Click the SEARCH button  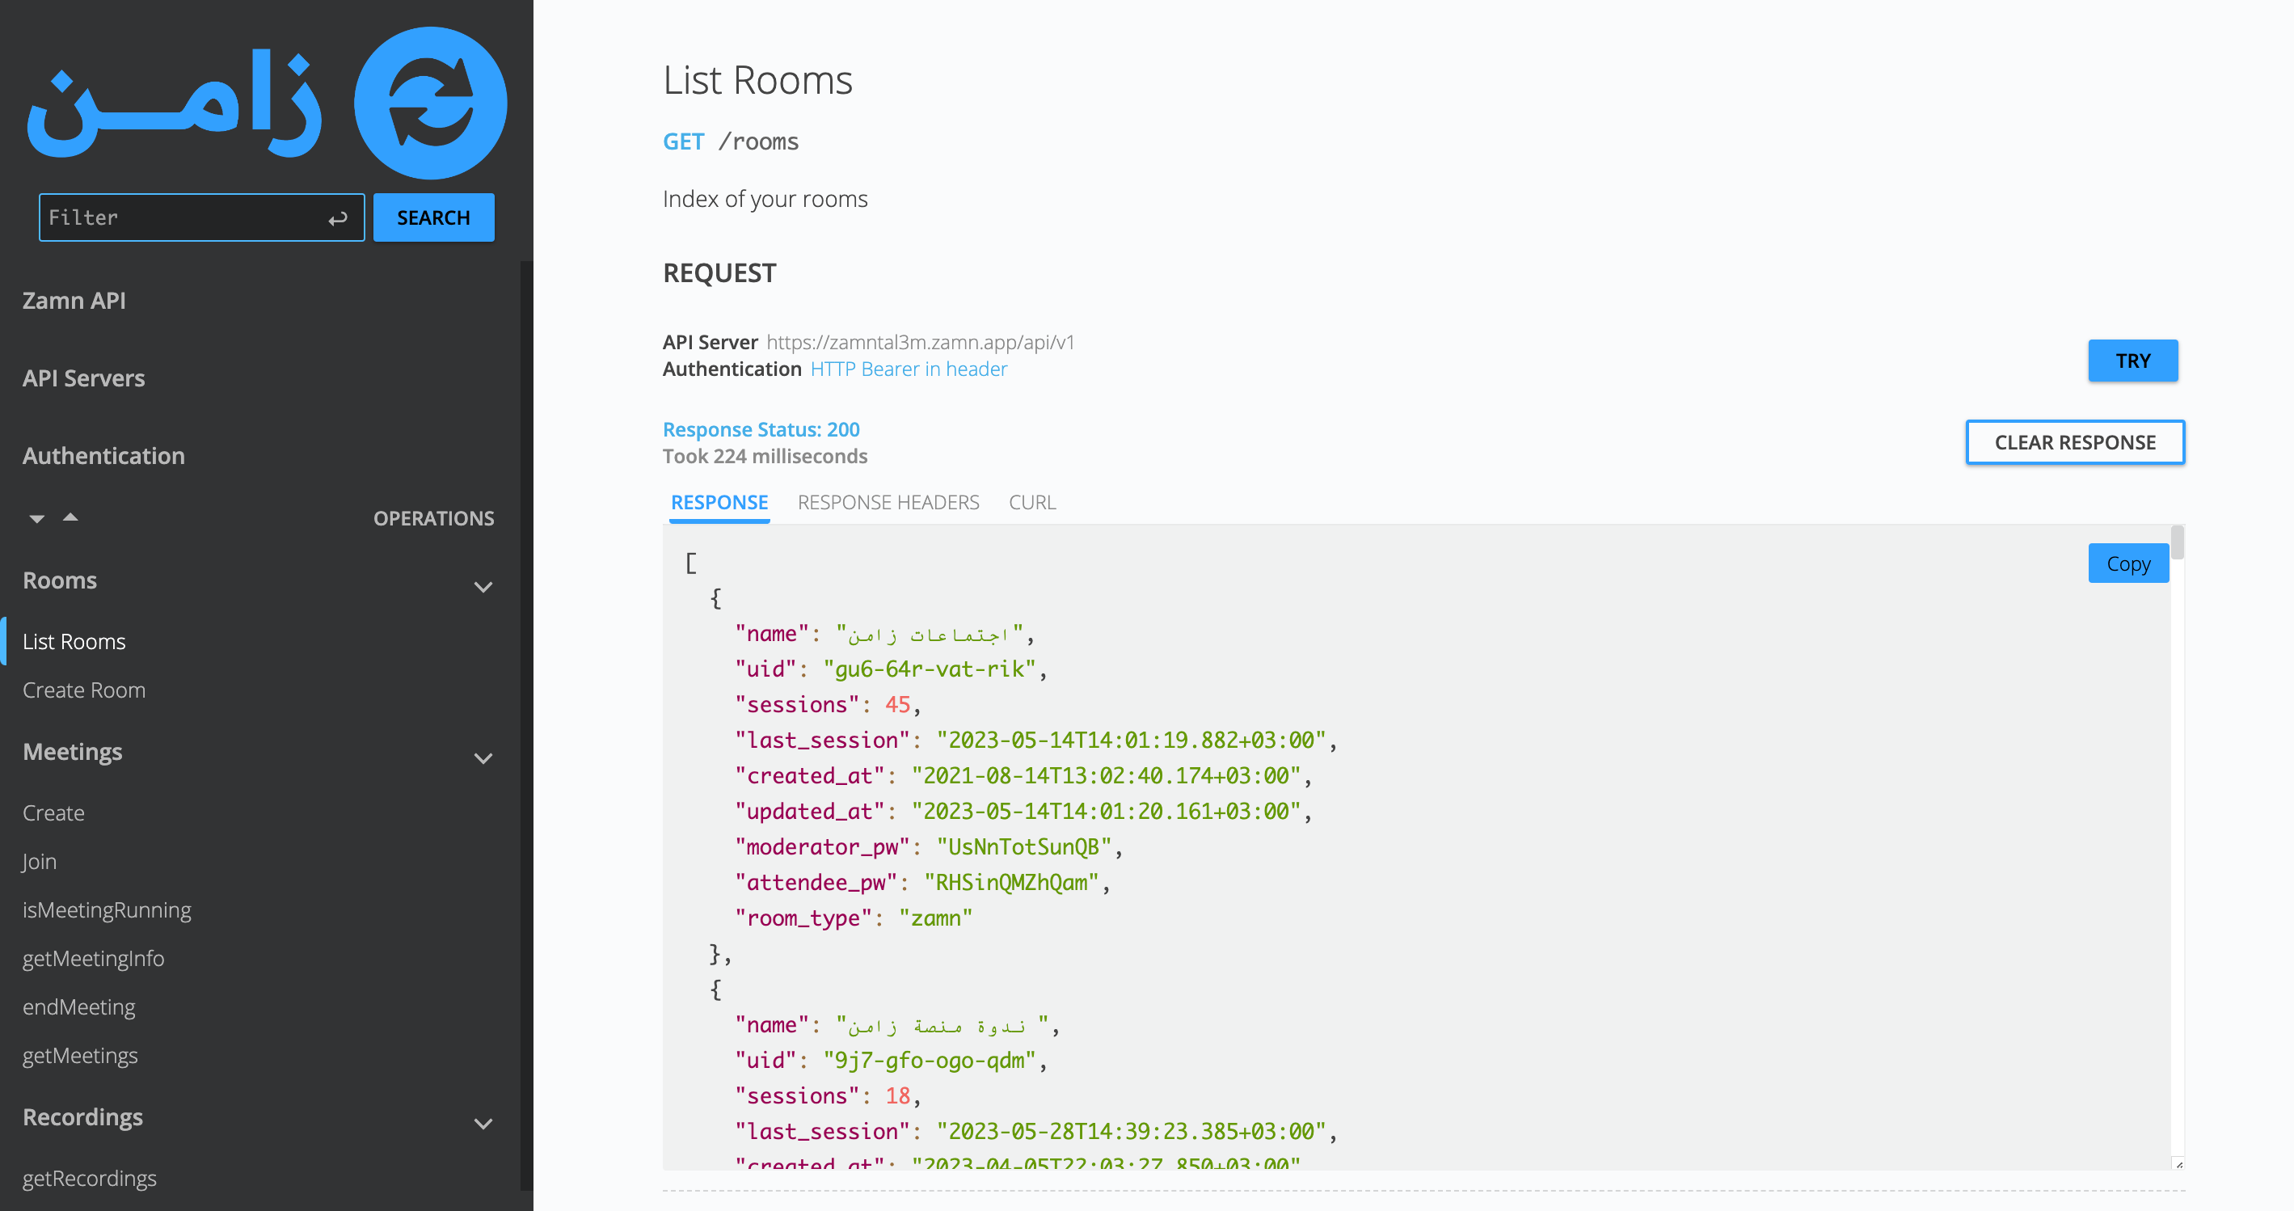click(x=434, y=217)
